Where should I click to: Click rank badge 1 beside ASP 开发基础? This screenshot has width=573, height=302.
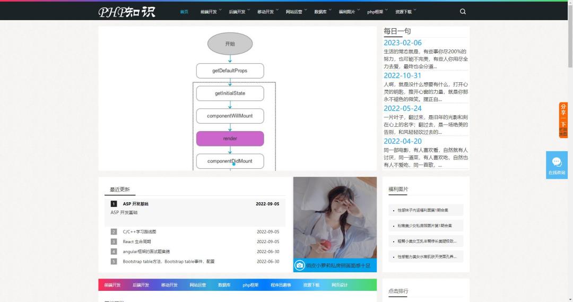(x=114, y=204)
